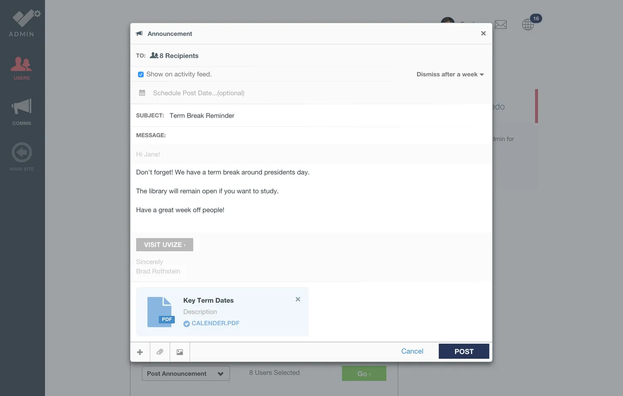Attach a file with paperclip icon
The image size is (623, 396).
(160, 352)
